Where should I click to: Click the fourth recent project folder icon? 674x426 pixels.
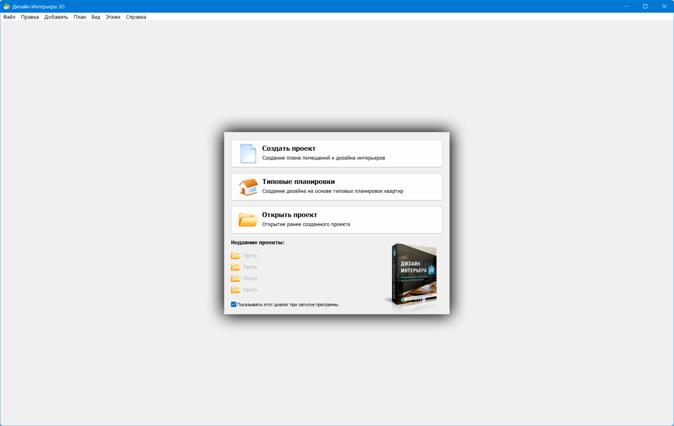(x=236, y=290)
